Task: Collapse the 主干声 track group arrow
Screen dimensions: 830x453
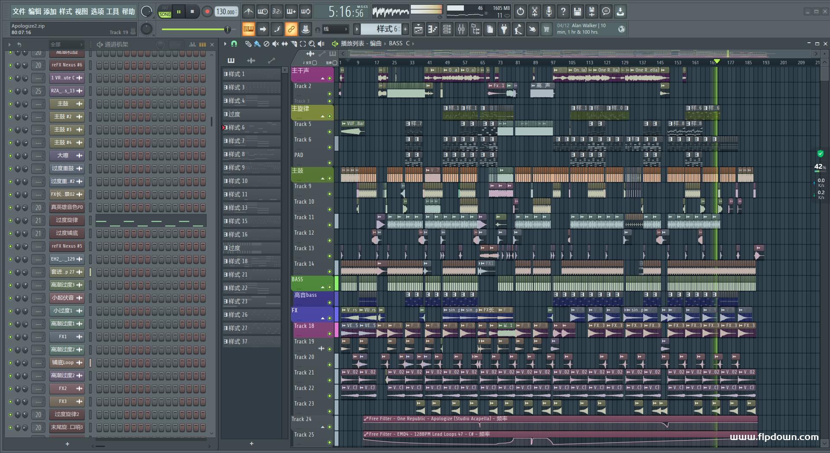Action: pos(322,79)
